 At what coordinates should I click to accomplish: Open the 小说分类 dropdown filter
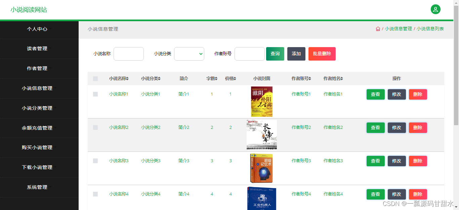pos(189,54)
